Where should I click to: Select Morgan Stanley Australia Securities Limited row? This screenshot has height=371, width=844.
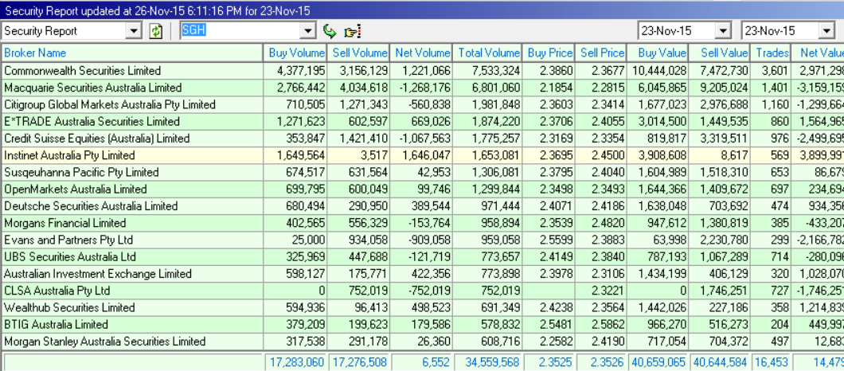422,342
